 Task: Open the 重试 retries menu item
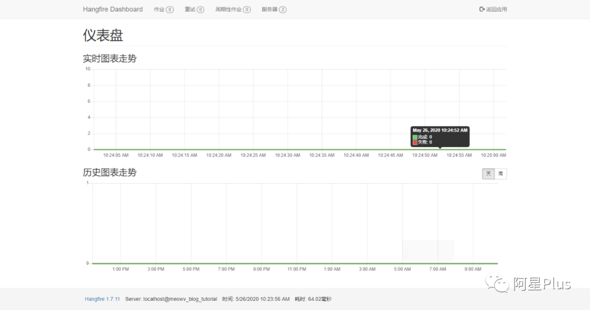coord(194,9)
